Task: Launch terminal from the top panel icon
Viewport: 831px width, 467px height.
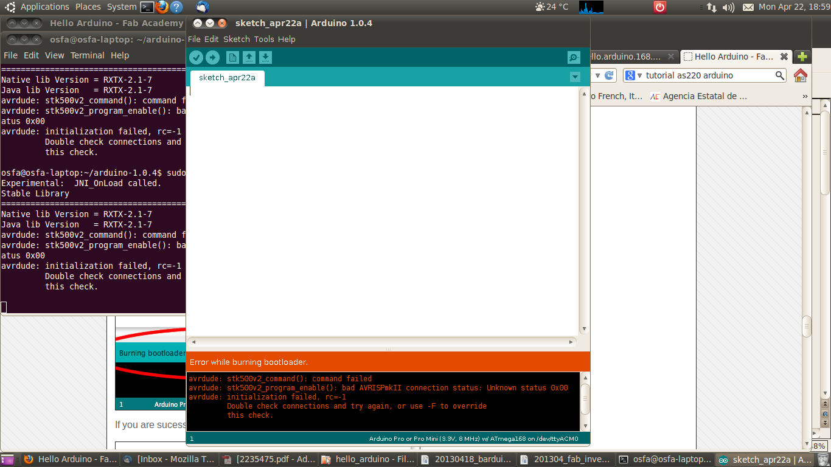Action: point(147,7)
